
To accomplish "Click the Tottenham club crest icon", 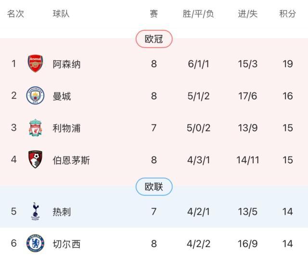I will click(x=35, y=211).
